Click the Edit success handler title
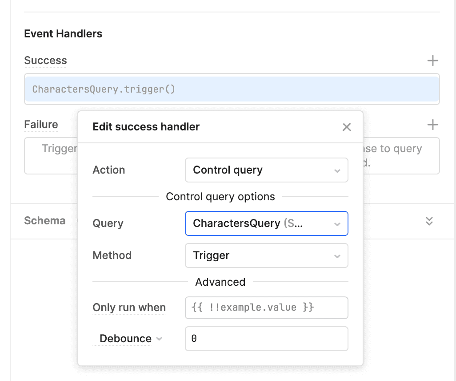This screenshot has width=456, height=381. click(x=146, y=127)
